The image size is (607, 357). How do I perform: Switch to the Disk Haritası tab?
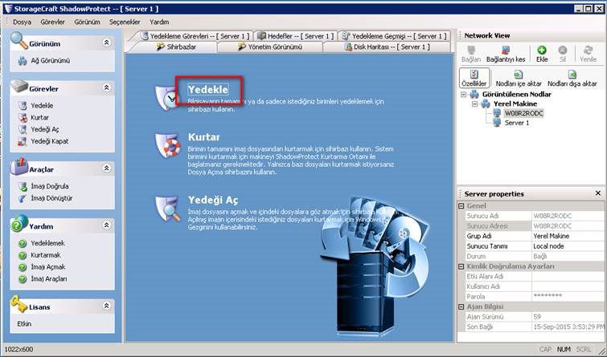click(x=388, y=47)
